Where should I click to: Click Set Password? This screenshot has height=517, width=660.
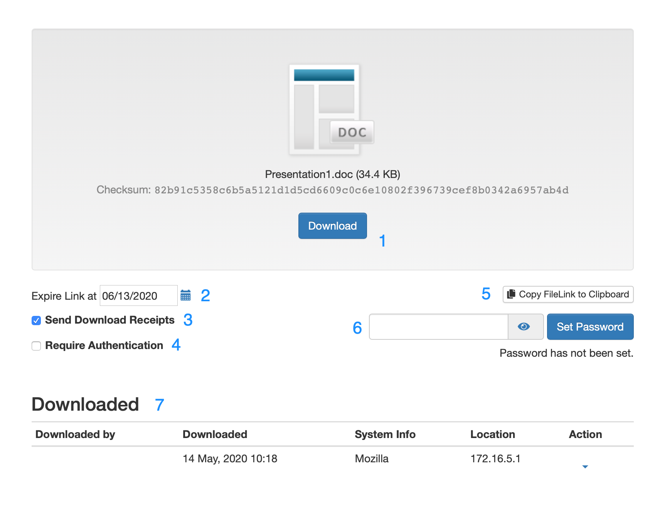coord(590,326)
